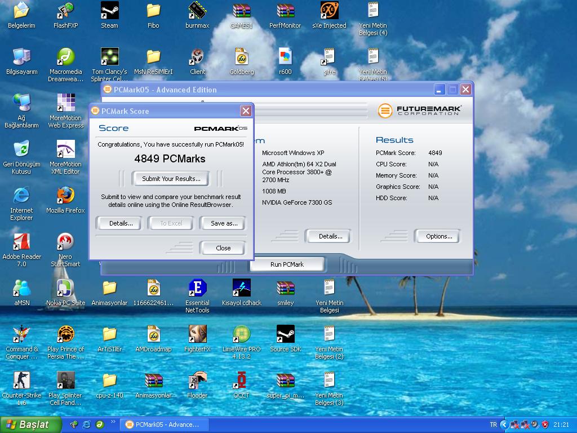Close PCMark Score dialog with X

pos(246,111)
